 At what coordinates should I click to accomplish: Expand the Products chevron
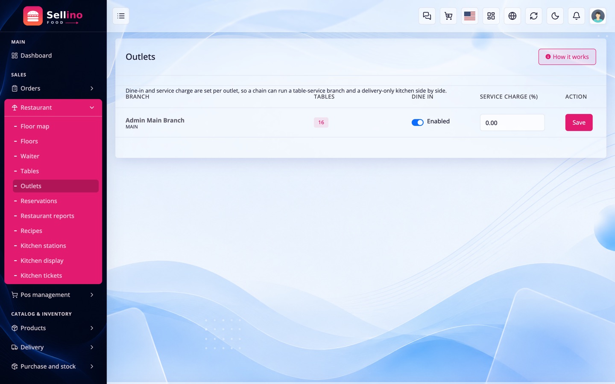(92, 328)
